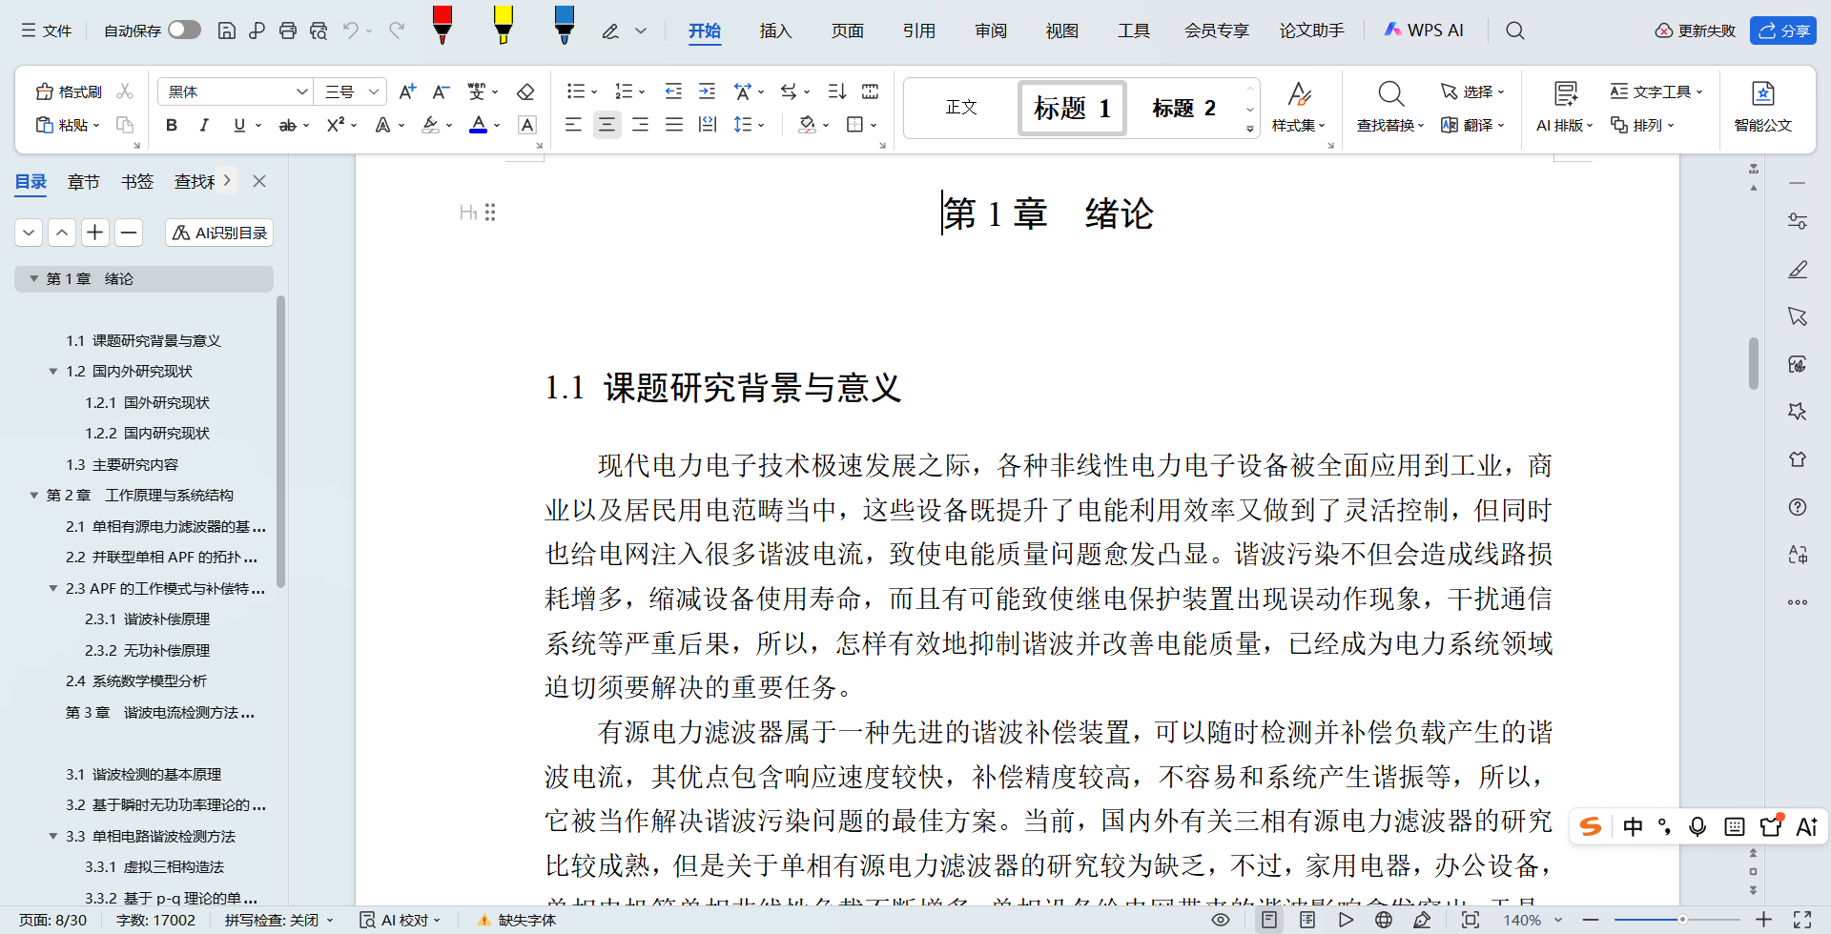Open the References (引用) tab
The height and width of the screenshot is (934, 1831).
point(918,30)
